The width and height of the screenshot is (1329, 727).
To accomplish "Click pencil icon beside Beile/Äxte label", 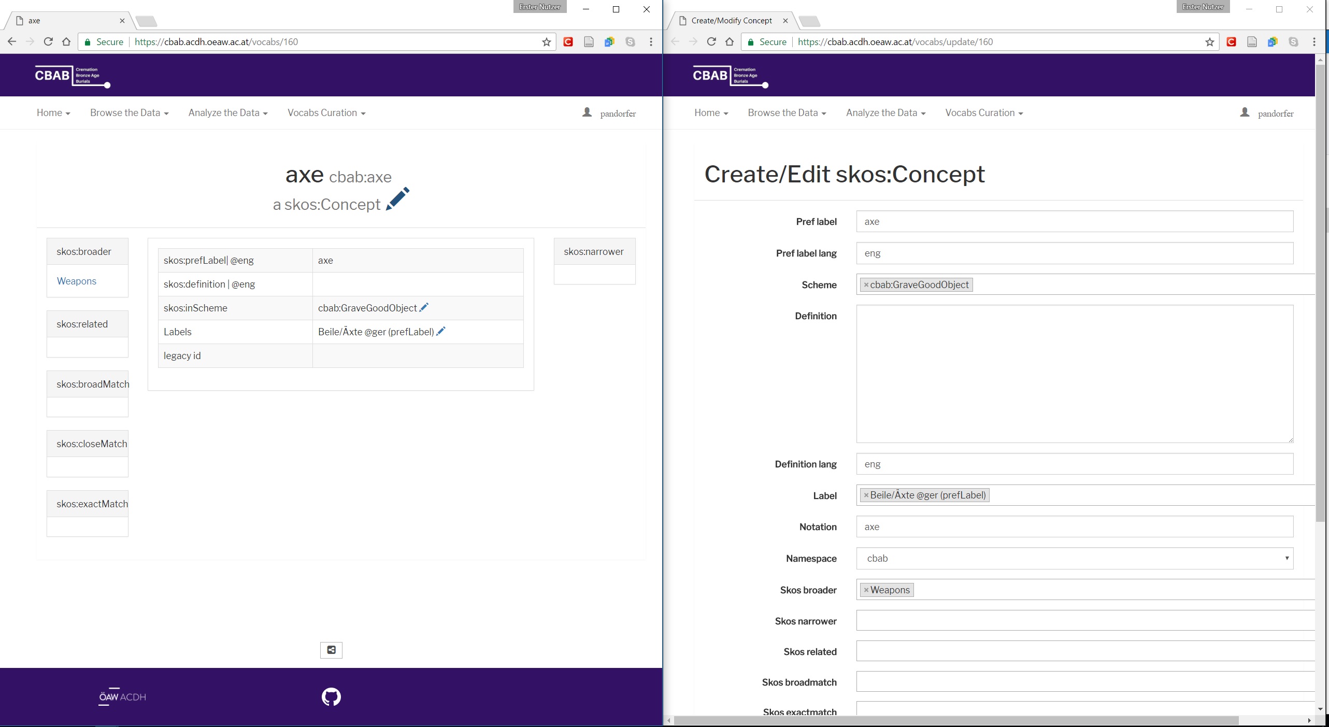I will [x=441, y=331].
